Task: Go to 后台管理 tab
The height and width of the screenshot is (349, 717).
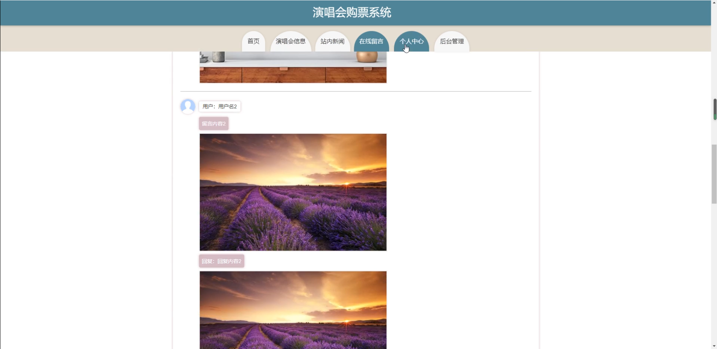Action: (x=452, y=41)
